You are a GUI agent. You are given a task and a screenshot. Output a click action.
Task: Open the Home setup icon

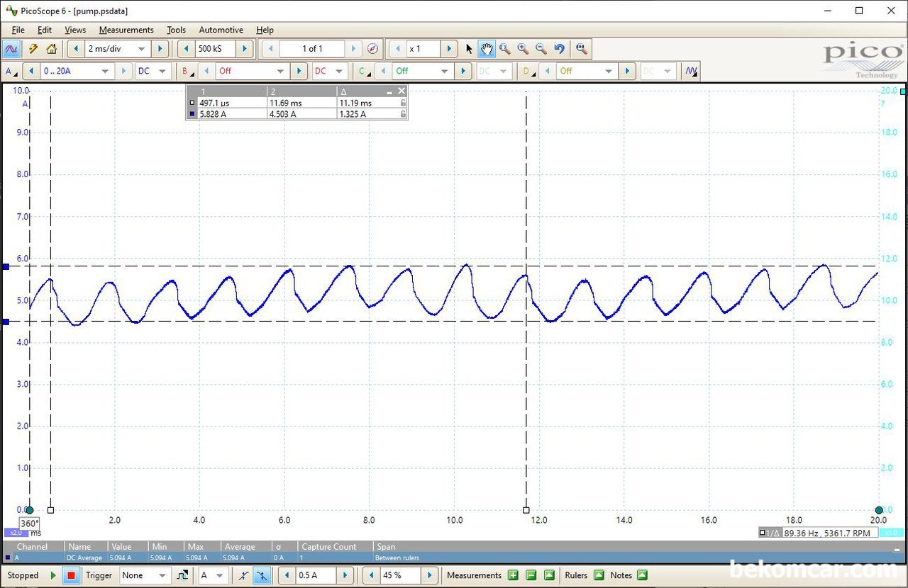click(51, 49)
